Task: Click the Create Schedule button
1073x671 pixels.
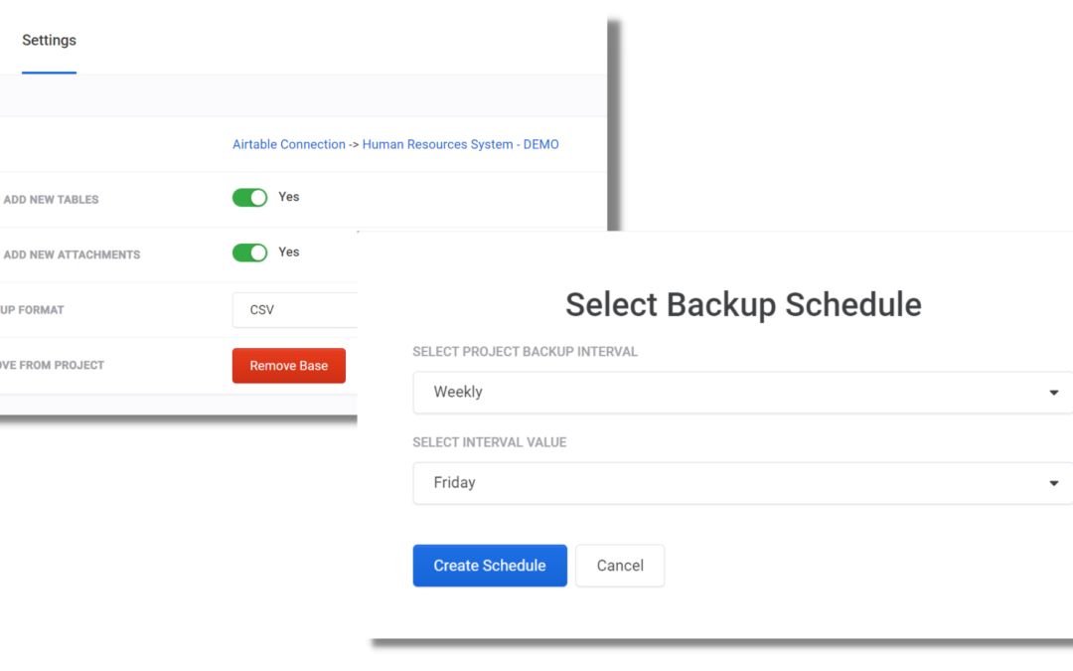Action: click(490, 565)
